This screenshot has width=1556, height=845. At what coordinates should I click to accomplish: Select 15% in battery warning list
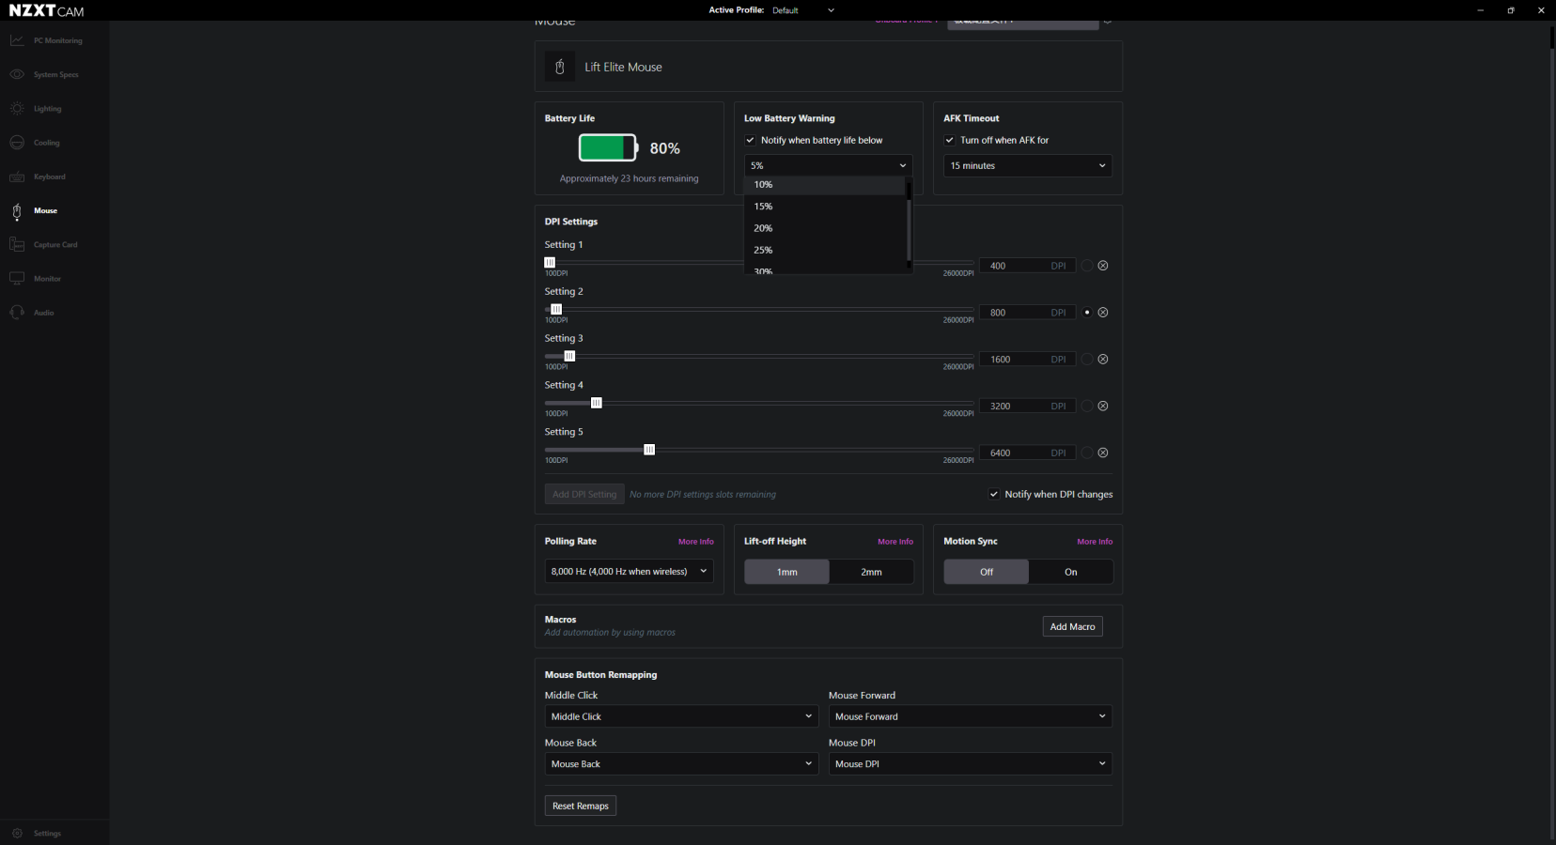point(825,207)
